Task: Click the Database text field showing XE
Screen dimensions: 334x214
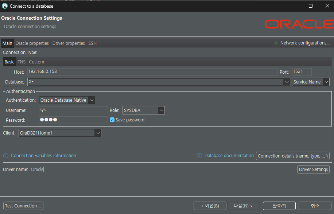Action: (x=156, y=82)
